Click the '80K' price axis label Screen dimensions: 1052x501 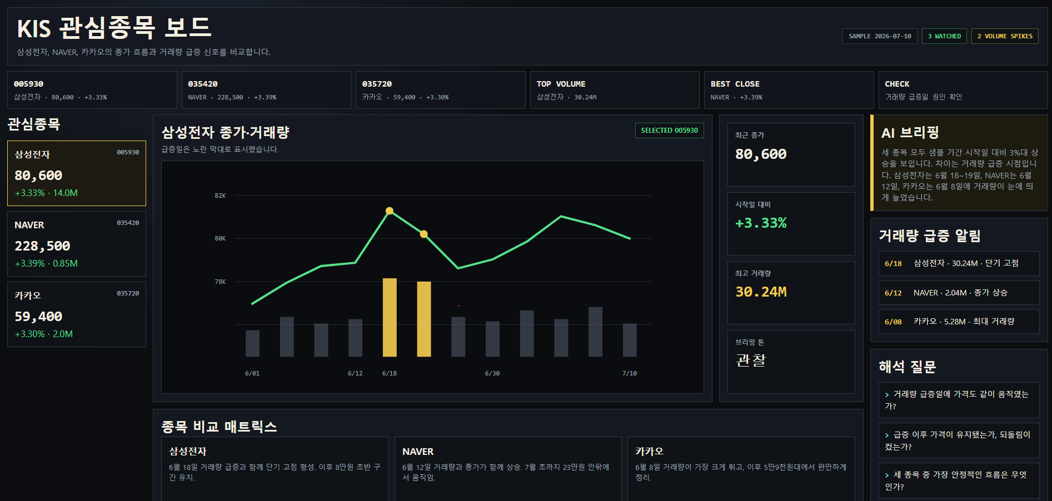pyautogui.click(x=220, y=238)
